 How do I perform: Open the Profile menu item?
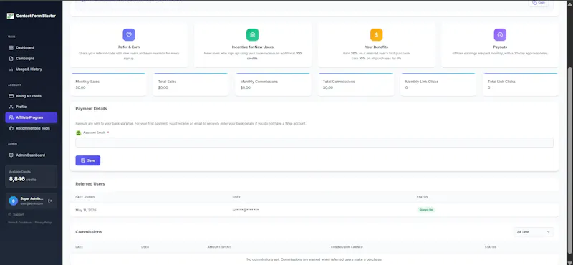click(x=31, y=107)
